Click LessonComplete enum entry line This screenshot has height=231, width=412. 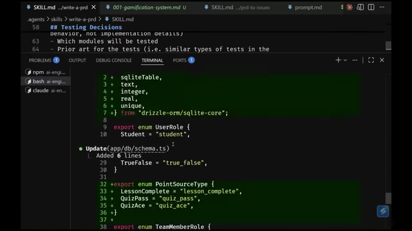[x=181, y=191]
